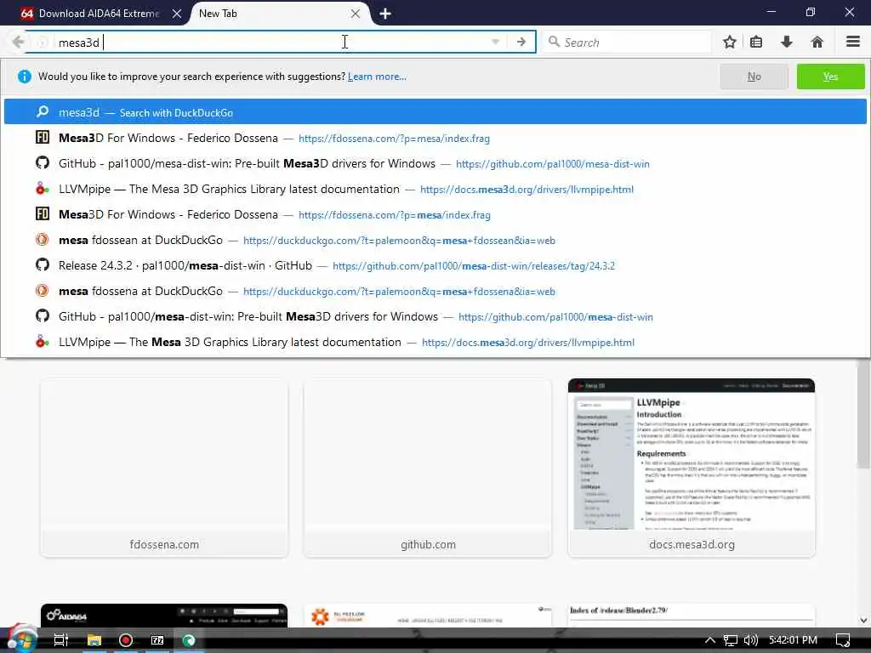Click the fdossena.com tile

(164, 468)
